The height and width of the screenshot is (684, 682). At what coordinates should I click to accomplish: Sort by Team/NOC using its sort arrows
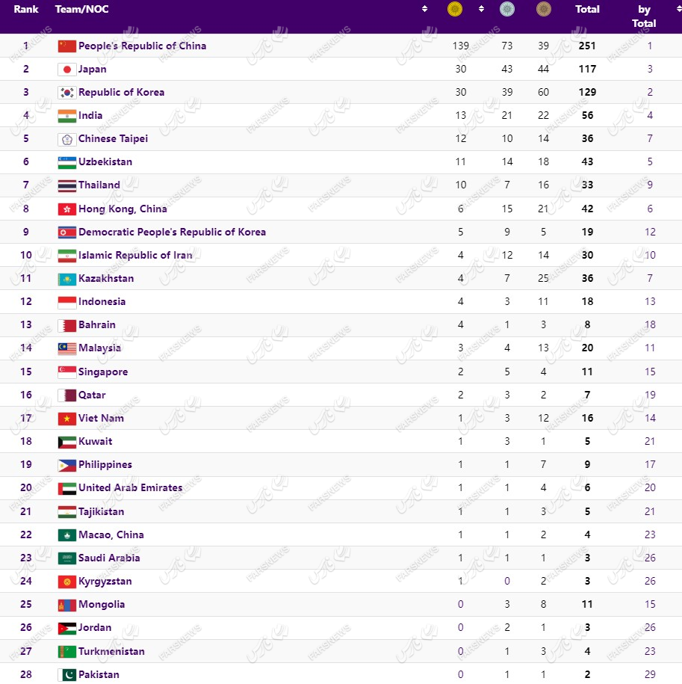[424, 9]
